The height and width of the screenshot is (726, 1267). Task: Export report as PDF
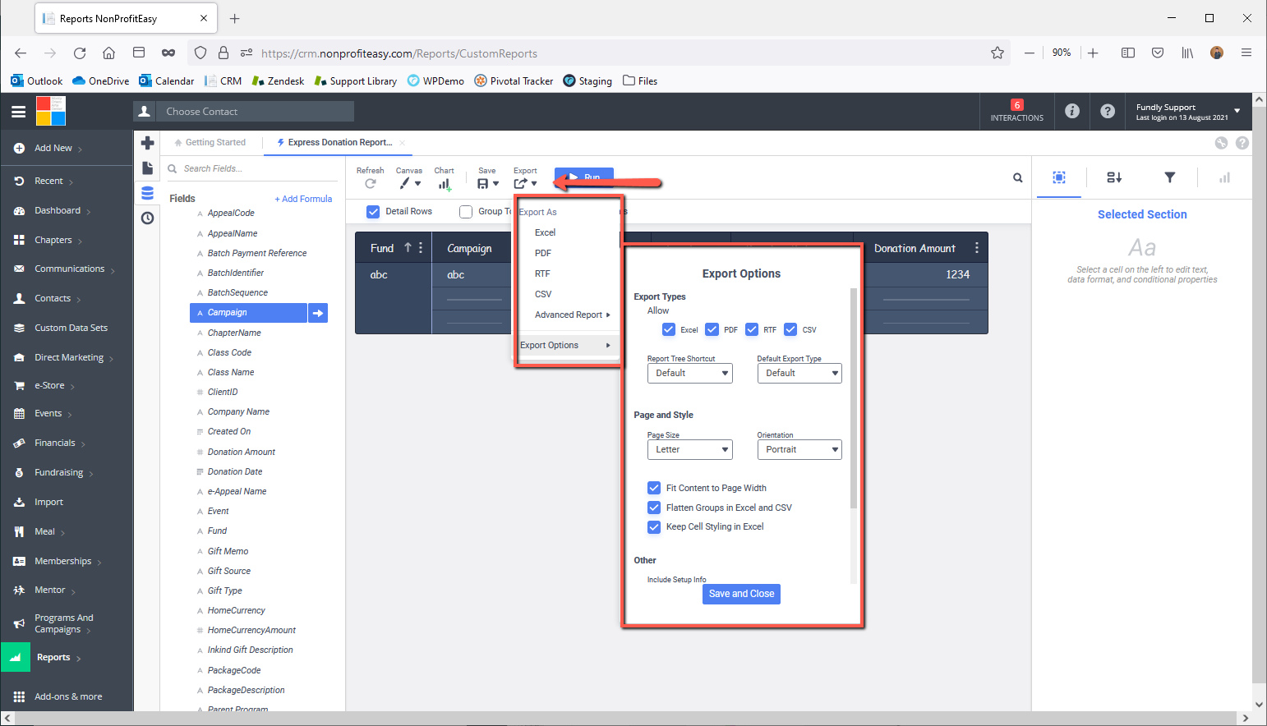coord(543,254)
